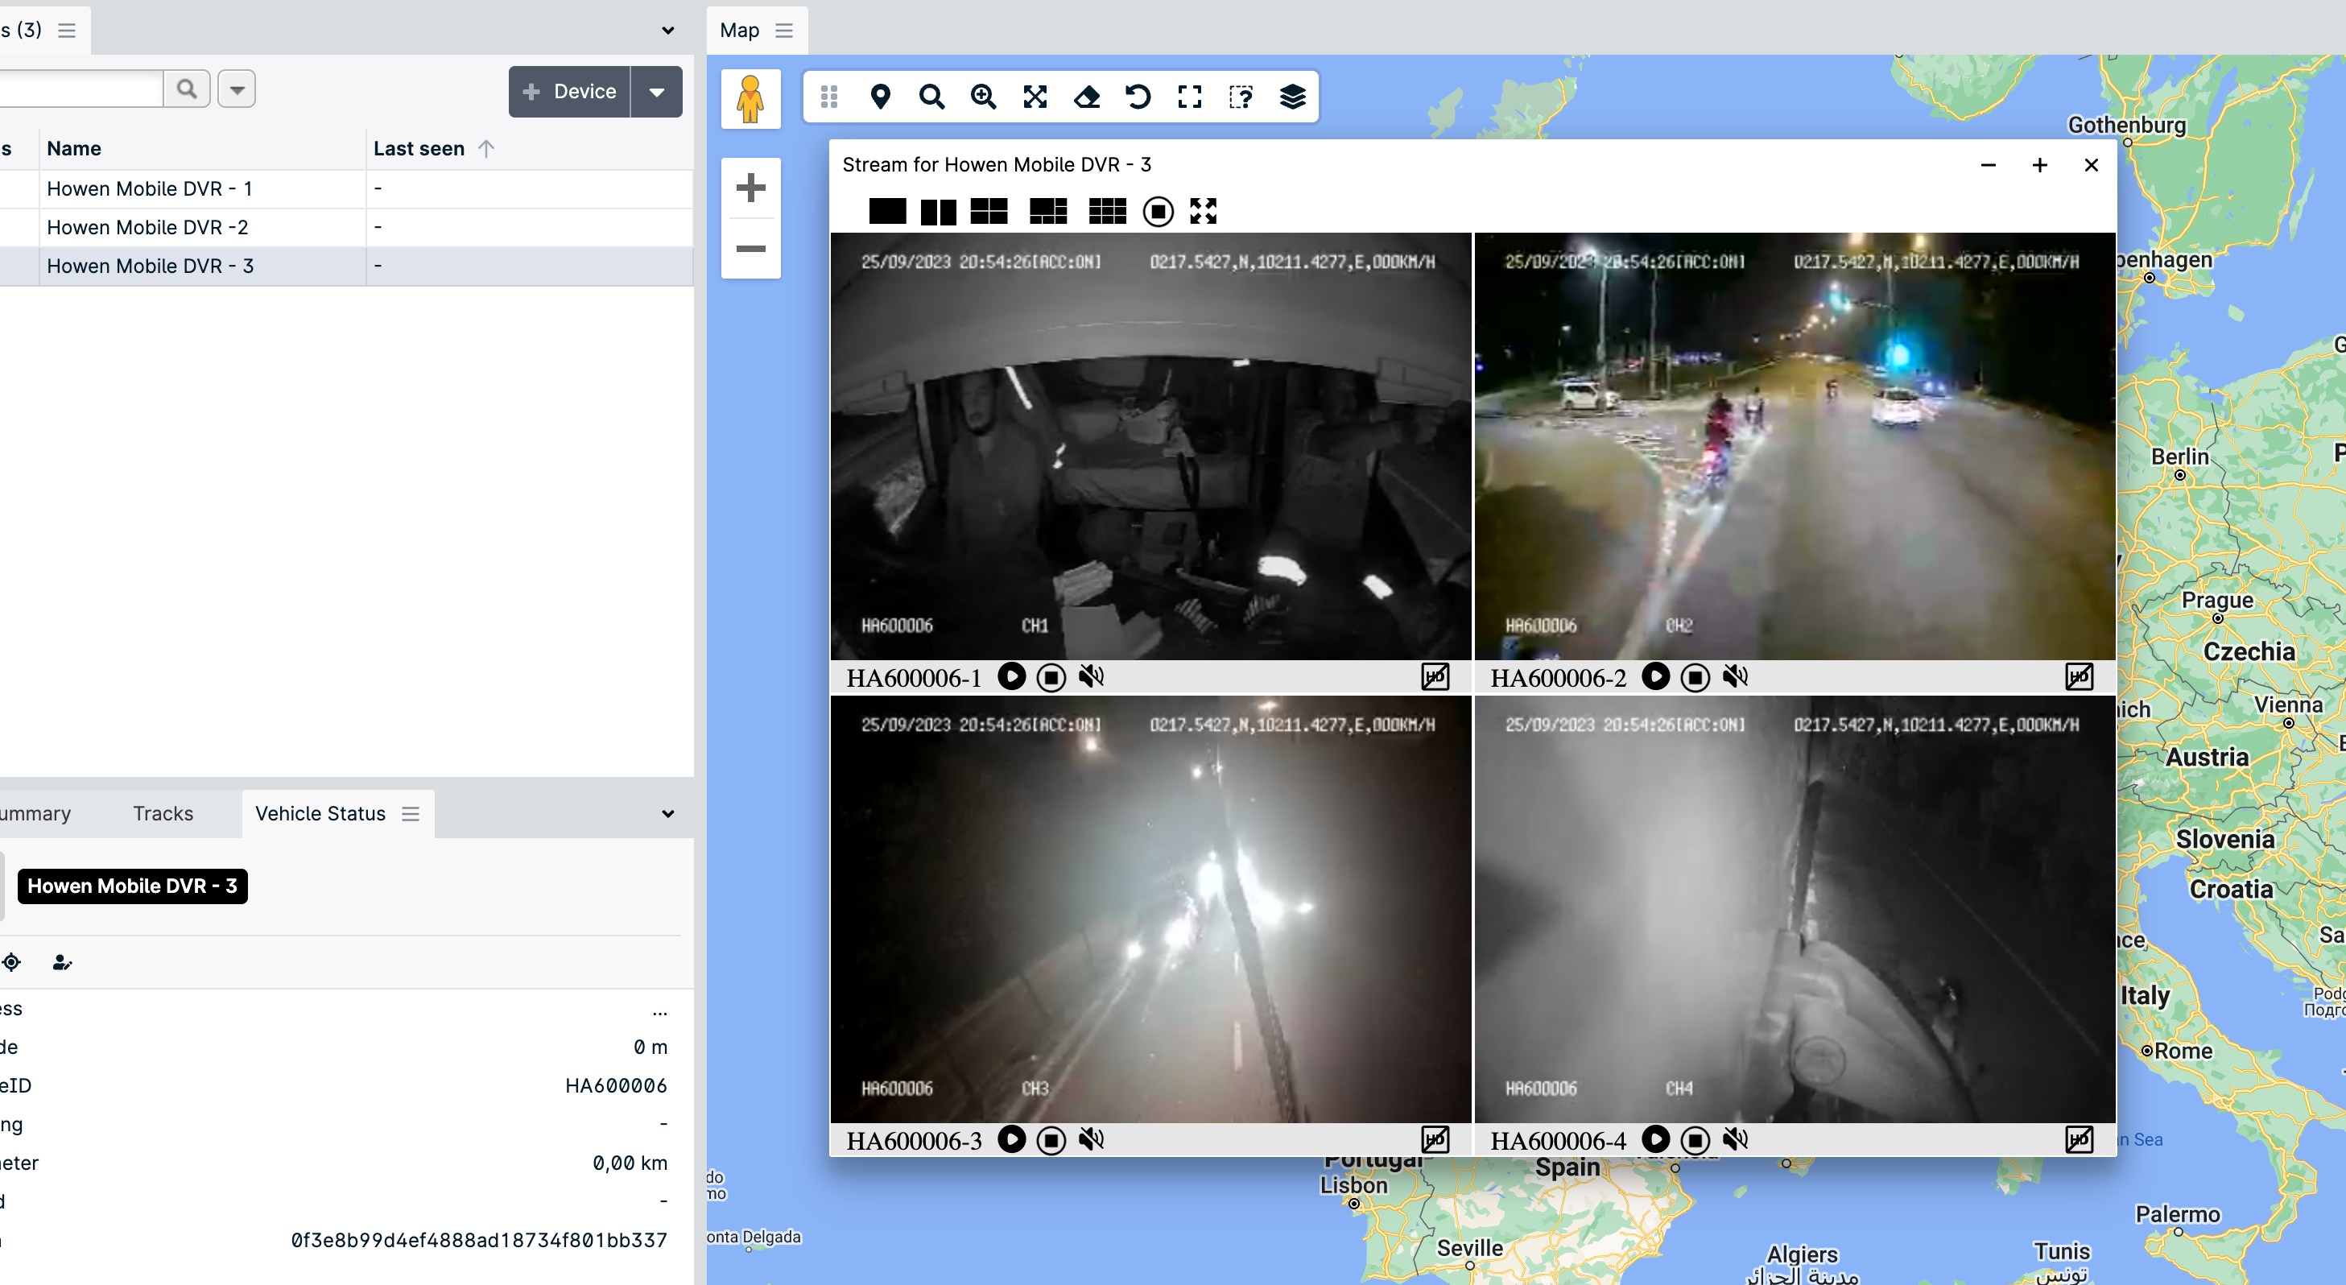
Task: Open the map layers stack icon
Action: point(1292,97)
